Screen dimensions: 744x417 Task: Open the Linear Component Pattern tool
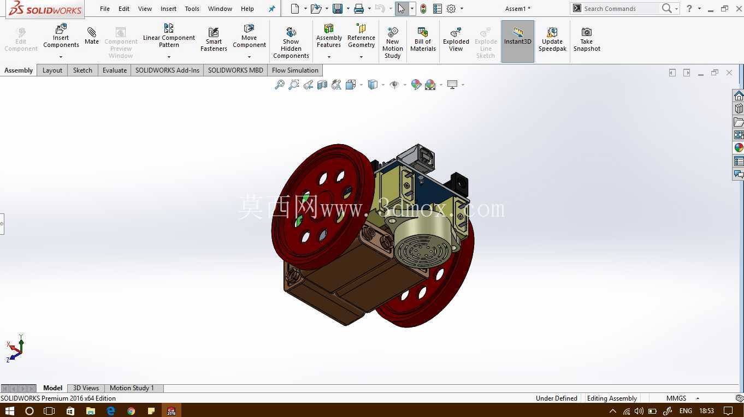[x=169, y=35]
